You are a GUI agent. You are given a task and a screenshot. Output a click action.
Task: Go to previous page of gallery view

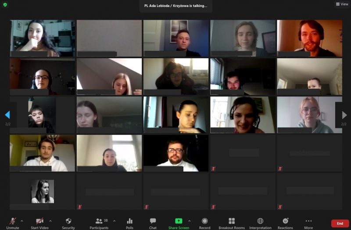(x=7, y=115)
